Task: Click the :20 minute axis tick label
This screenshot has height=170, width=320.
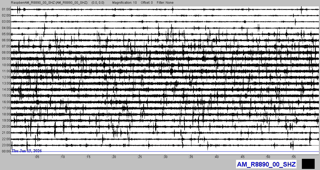Action: pos(114,157)
